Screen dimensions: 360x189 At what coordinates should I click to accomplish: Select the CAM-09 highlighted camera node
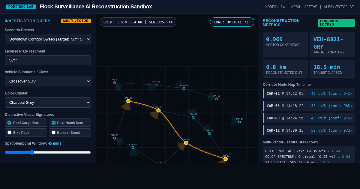tap(186, 143)
